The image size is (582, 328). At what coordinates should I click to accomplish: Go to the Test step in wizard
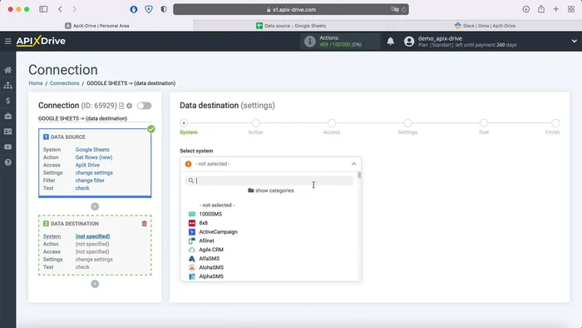(x=483, y=123)
